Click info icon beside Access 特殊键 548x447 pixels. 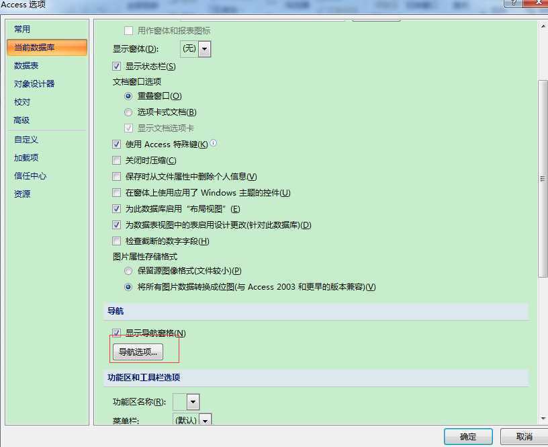click(213, 143)
